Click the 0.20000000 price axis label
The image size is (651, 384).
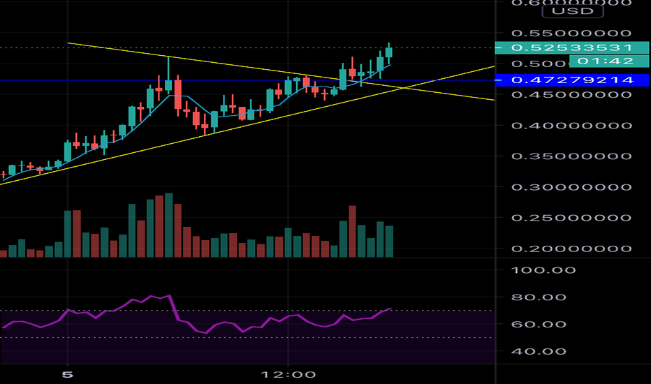[x=571, y=249]
